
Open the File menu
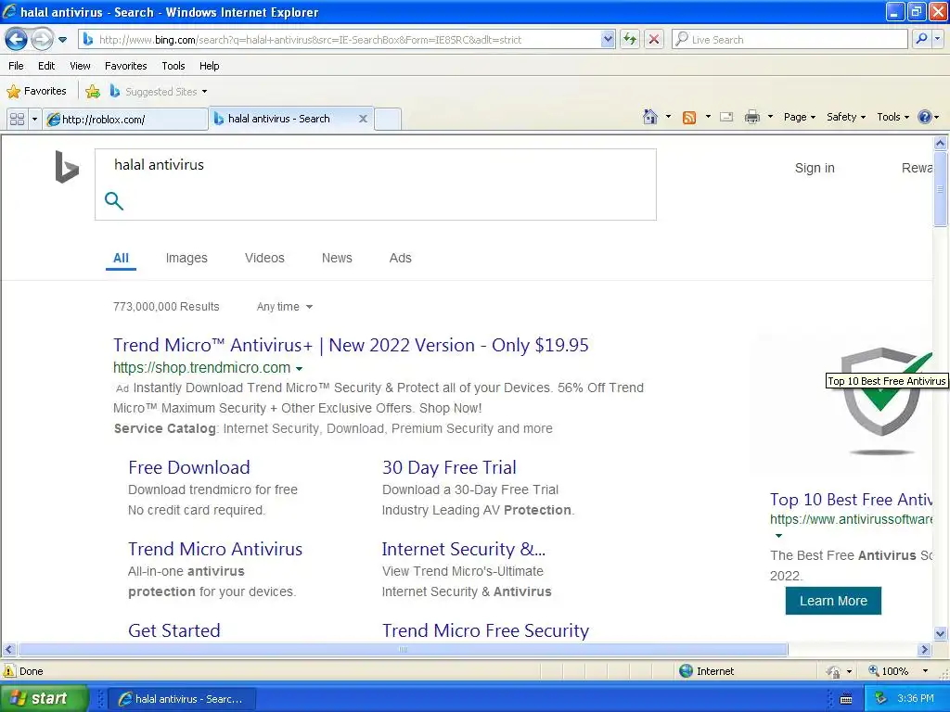point(16,66)
